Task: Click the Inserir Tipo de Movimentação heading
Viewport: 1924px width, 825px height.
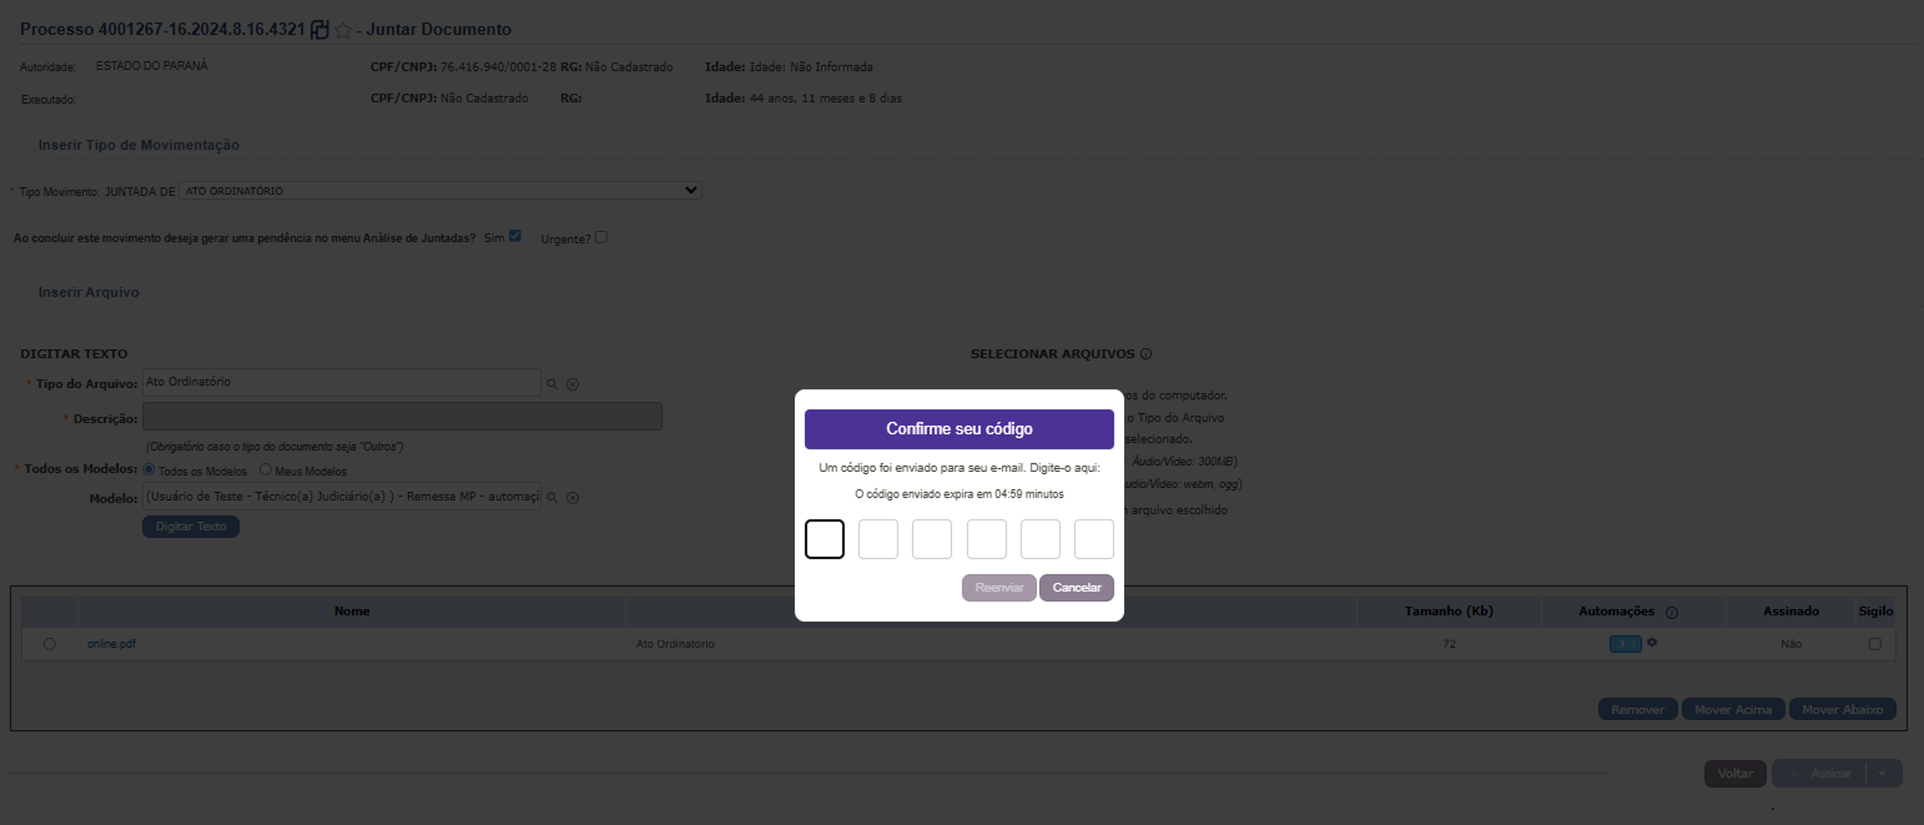Action: click(x=139, y=145)
